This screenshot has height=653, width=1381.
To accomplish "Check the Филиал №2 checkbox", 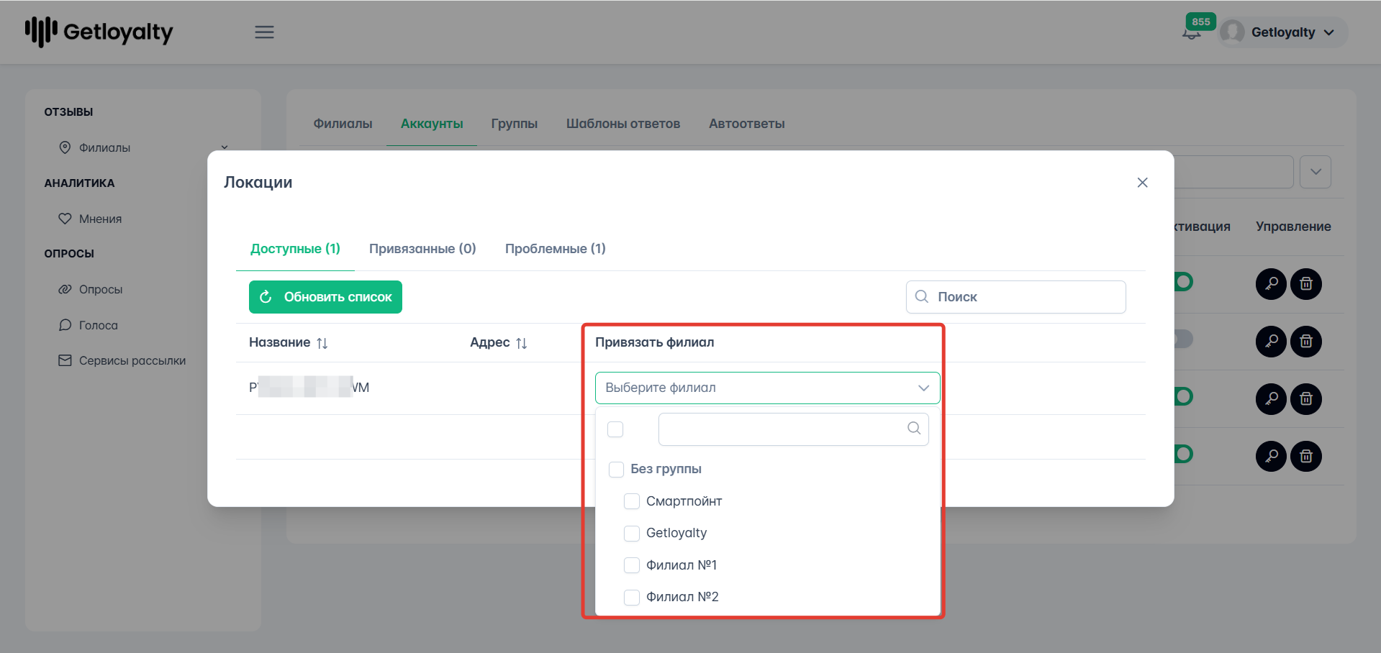I will click(x=632, y=598).
